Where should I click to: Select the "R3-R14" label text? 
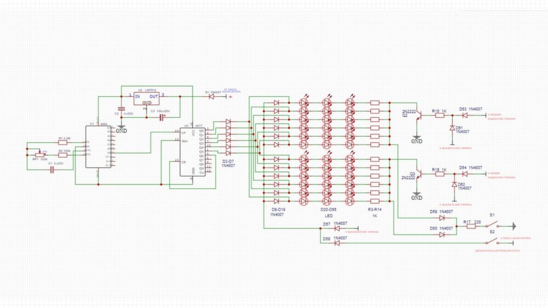375,210
